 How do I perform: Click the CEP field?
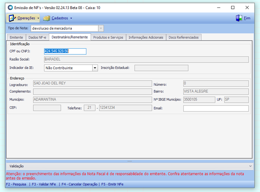tap(47, 108)
